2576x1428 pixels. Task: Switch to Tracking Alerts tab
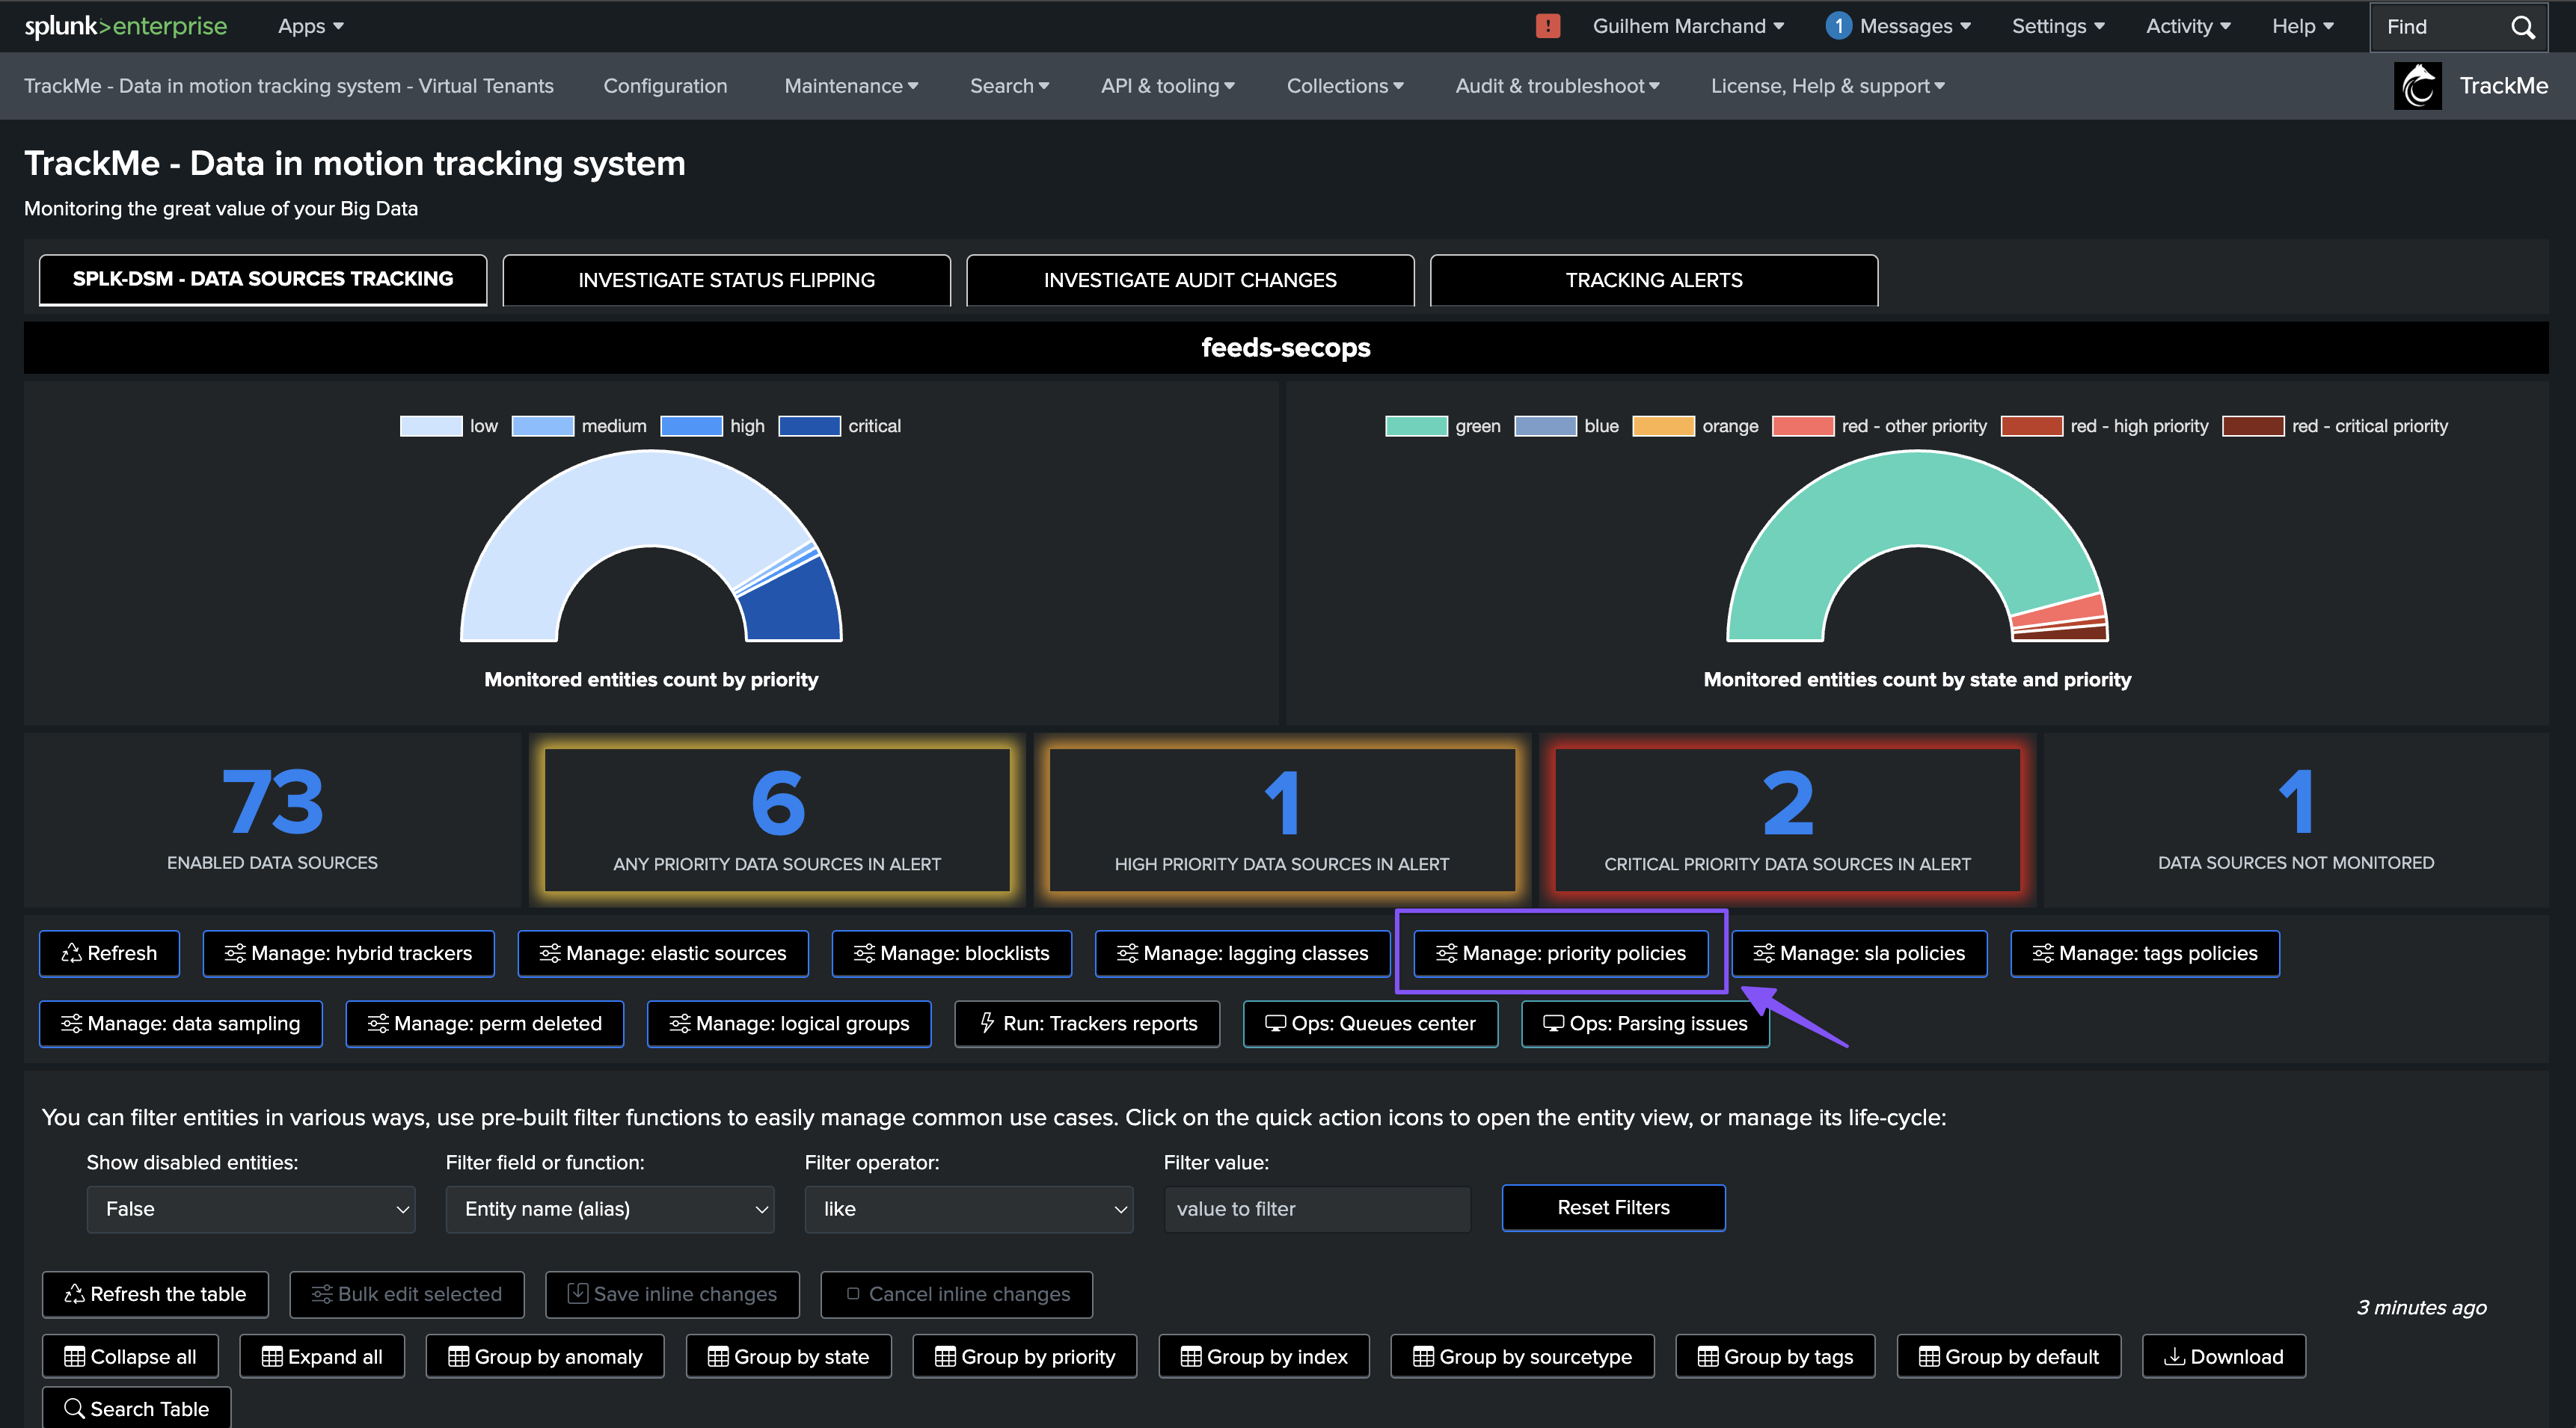click(x=1654, y=280)
